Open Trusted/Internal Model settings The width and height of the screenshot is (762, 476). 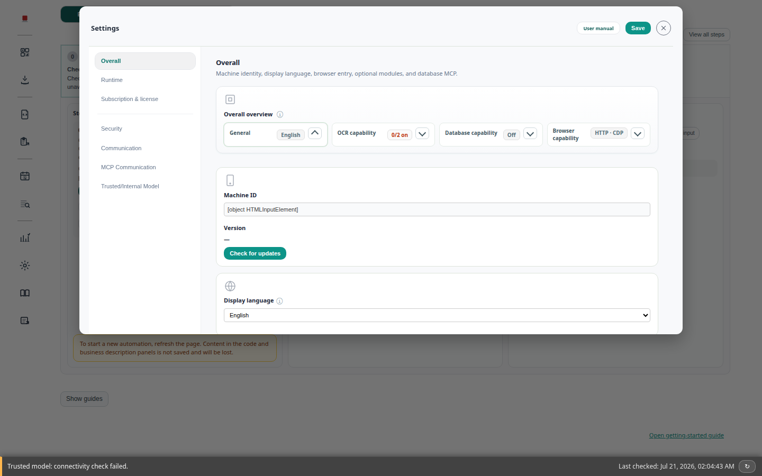(145, 186)
